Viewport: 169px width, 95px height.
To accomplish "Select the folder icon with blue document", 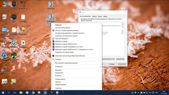I will 23,44.
